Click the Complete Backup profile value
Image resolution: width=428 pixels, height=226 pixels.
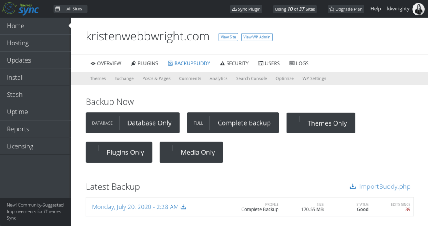pos(260,209)
